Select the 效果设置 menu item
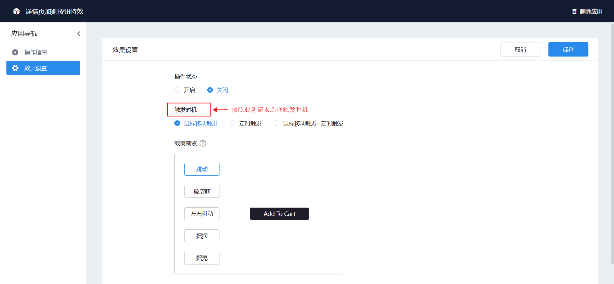The image size is (614, 284). (43, 68)
